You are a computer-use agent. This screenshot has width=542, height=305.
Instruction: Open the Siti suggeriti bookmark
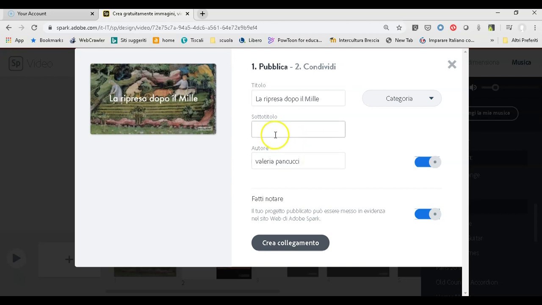click(x=129, y=40)
